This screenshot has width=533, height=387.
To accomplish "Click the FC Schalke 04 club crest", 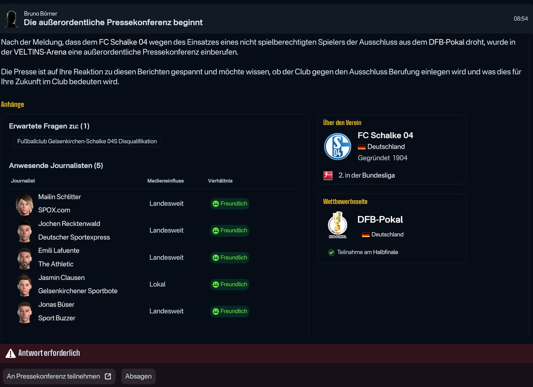I will point(338,146).
